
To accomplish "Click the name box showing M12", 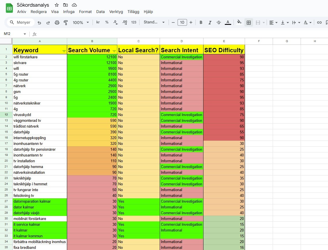I will [x=13, y=34].
